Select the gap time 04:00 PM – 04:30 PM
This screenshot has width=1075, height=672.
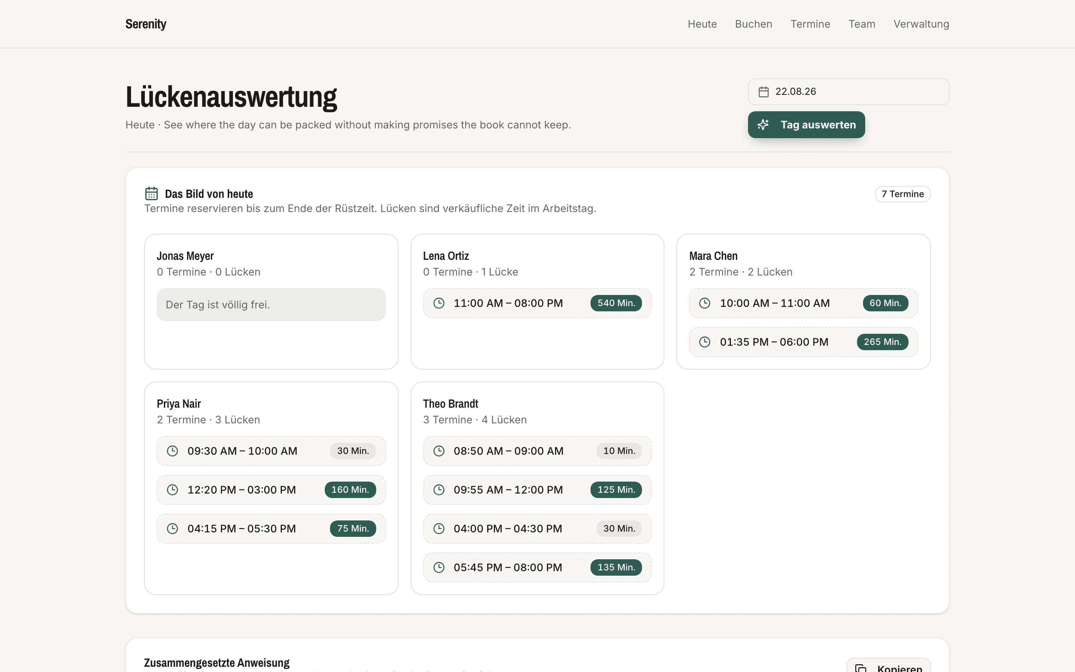point(508,528)
